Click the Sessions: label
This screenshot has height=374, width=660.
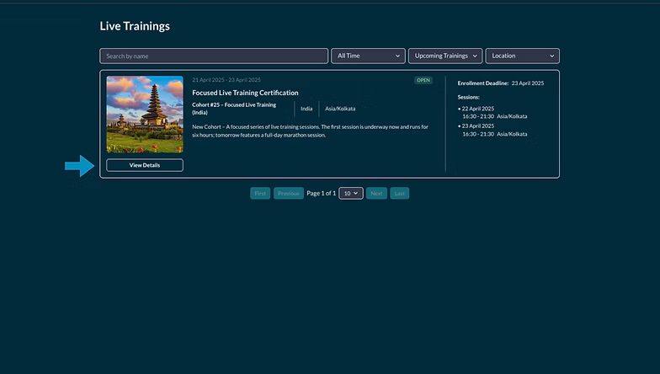click(468, 98)
